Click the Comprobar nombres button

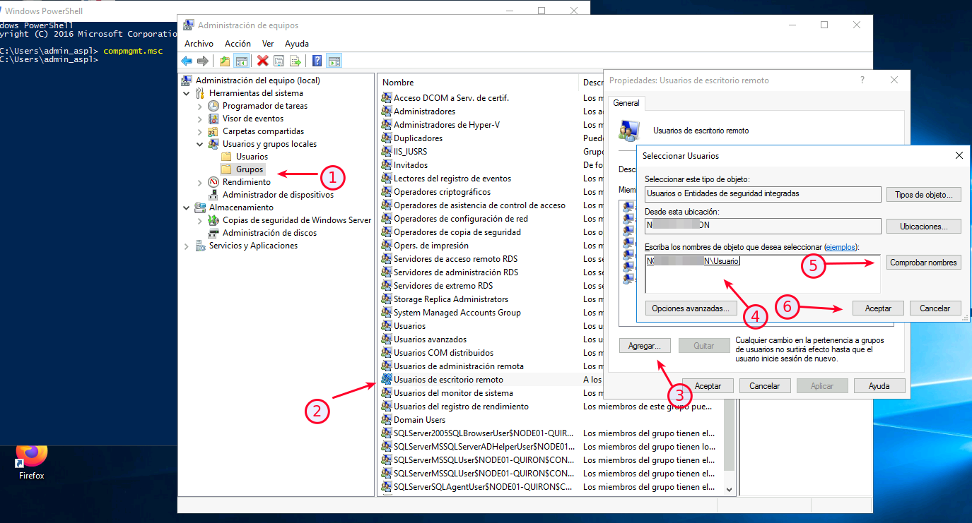click(923, 263)
